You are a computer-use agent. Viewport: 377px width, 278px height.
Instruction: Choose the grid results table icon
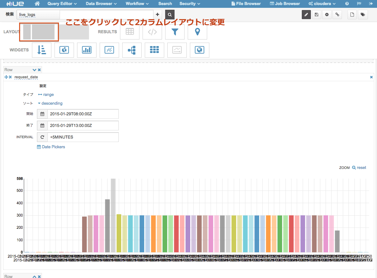(x=130, y=32)
